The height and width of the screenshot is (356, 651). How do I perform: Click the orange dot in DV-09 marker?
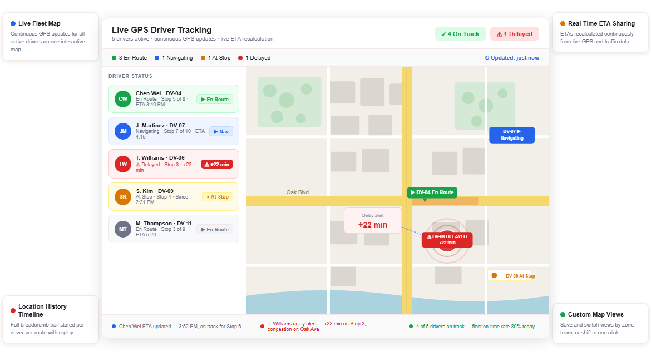coord(494,275)
